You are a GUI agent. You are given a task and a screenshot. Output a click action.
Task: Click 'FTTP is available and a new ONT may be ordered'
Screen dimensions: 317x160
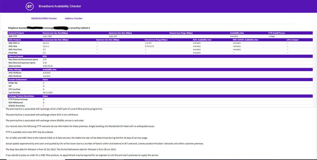[x=30, y=132]
